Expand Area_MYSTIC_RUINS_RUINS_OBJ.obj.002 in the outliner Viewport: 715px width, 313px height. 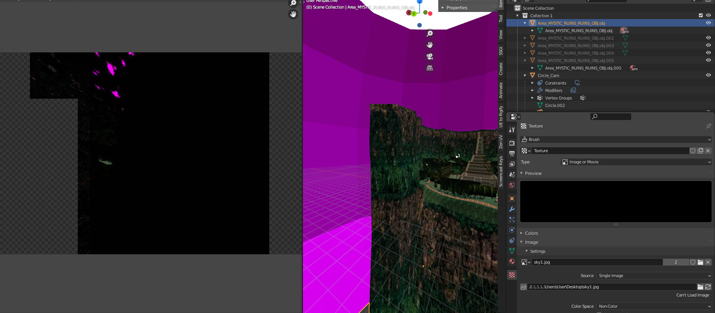coord(525,38)
